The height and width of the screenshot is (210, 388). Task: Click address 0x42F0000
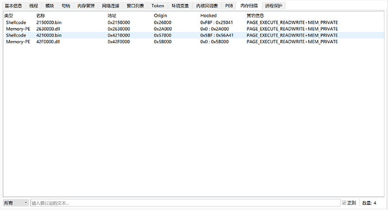(119, 42)
